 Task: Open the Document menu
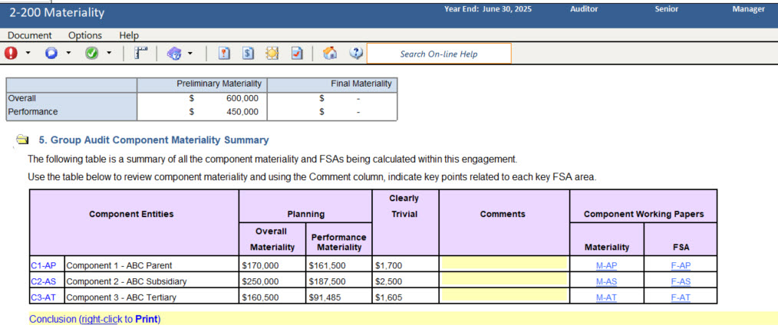tap(30, 35)
